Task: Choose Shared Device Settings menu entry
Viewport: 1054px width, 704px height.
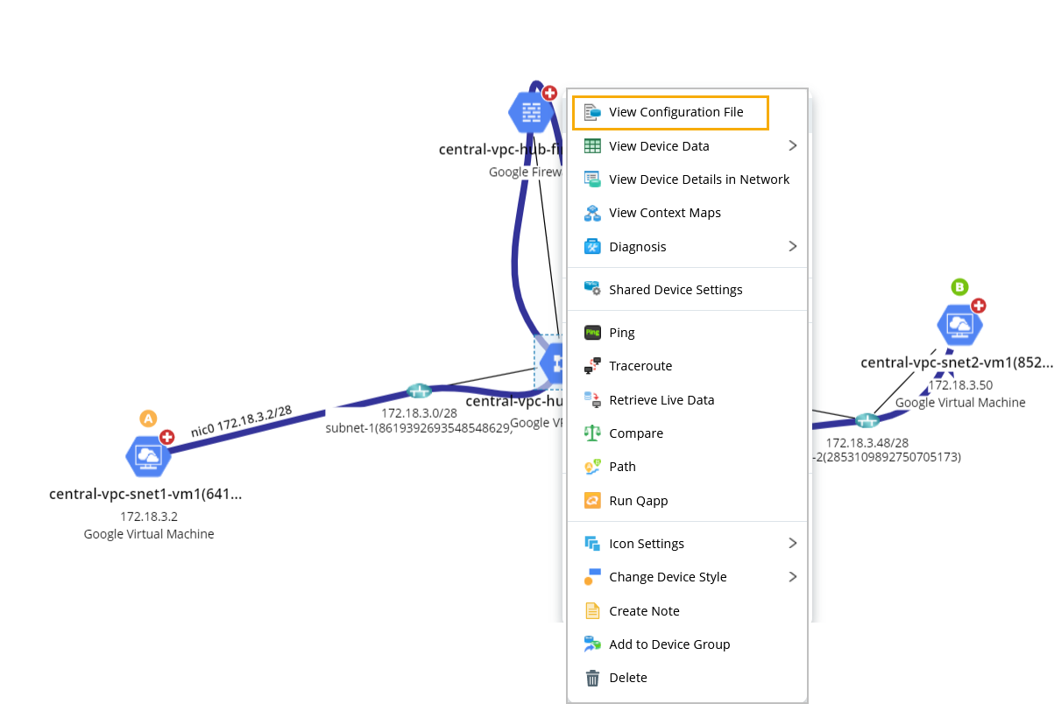Action: (675, 289)
